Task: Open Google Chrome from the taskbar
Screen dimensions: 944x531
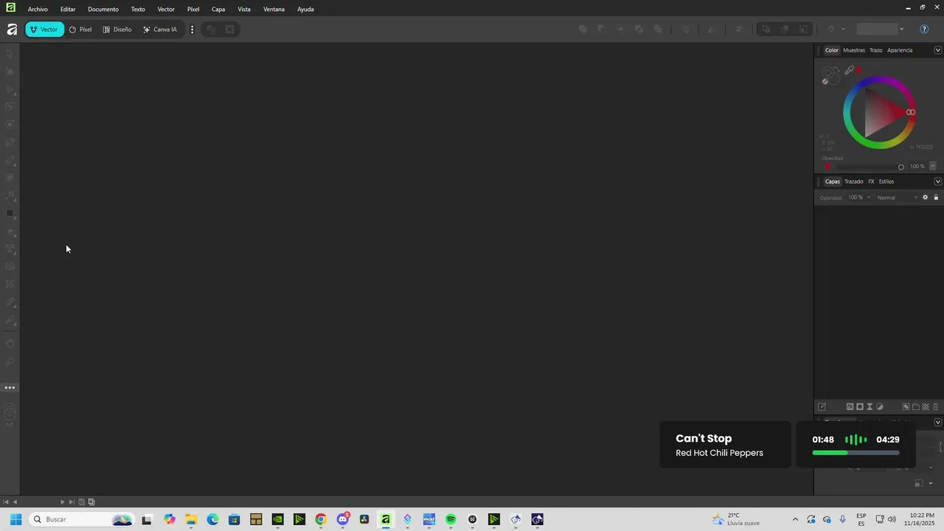Action: click(x=321, y=520)
